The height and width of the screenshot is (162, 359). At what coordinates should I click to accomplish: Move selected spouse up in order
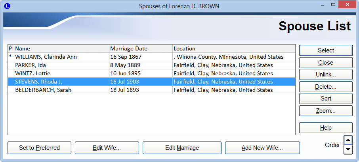coord(348,140)
